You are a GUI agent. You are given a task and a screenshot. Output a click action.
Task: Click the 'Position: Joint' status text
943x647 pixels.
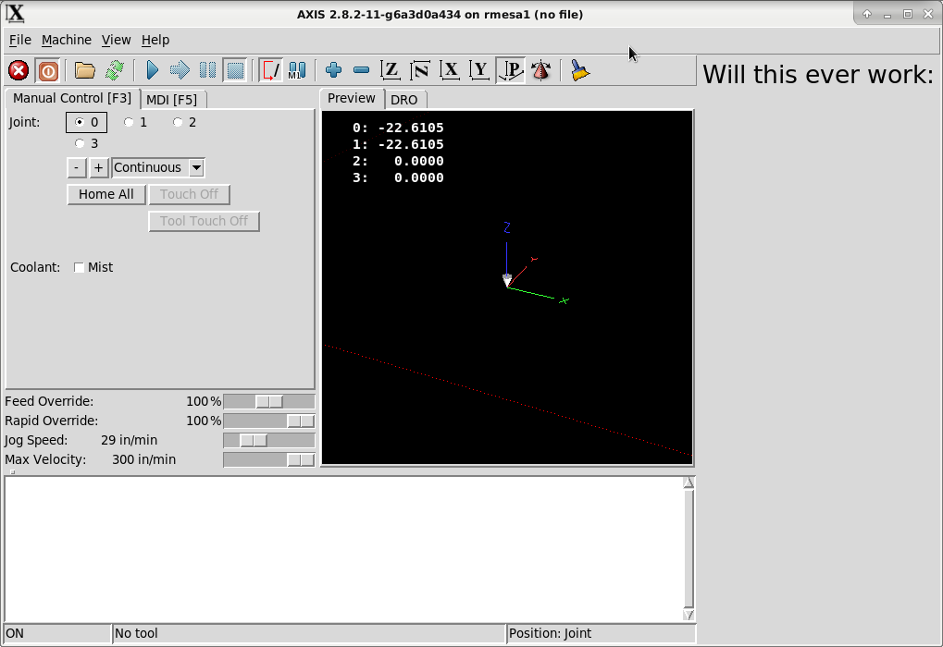pyautogui.click(x=551, y=633)
